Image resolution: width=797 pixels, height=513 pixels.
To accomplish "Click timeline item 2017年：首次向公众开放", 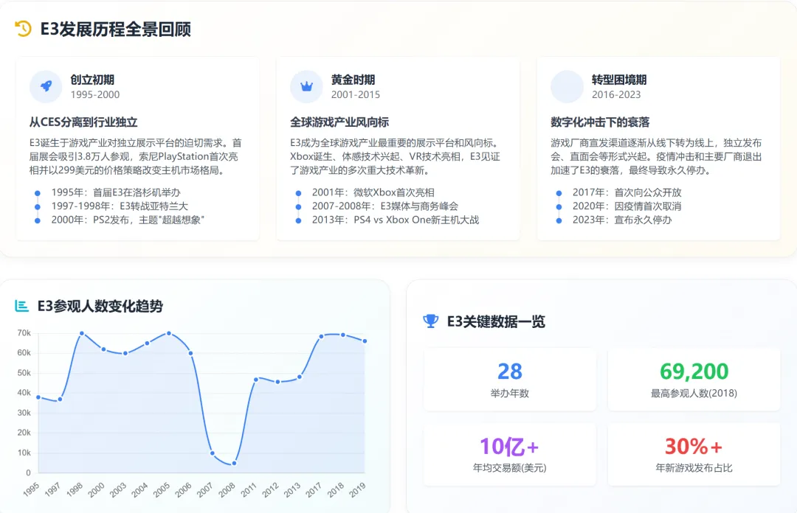I will click(x=627, y=192).
